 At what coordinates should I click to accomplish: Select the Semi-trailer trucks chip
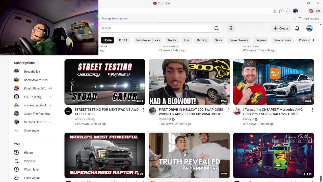coord(148,40)
